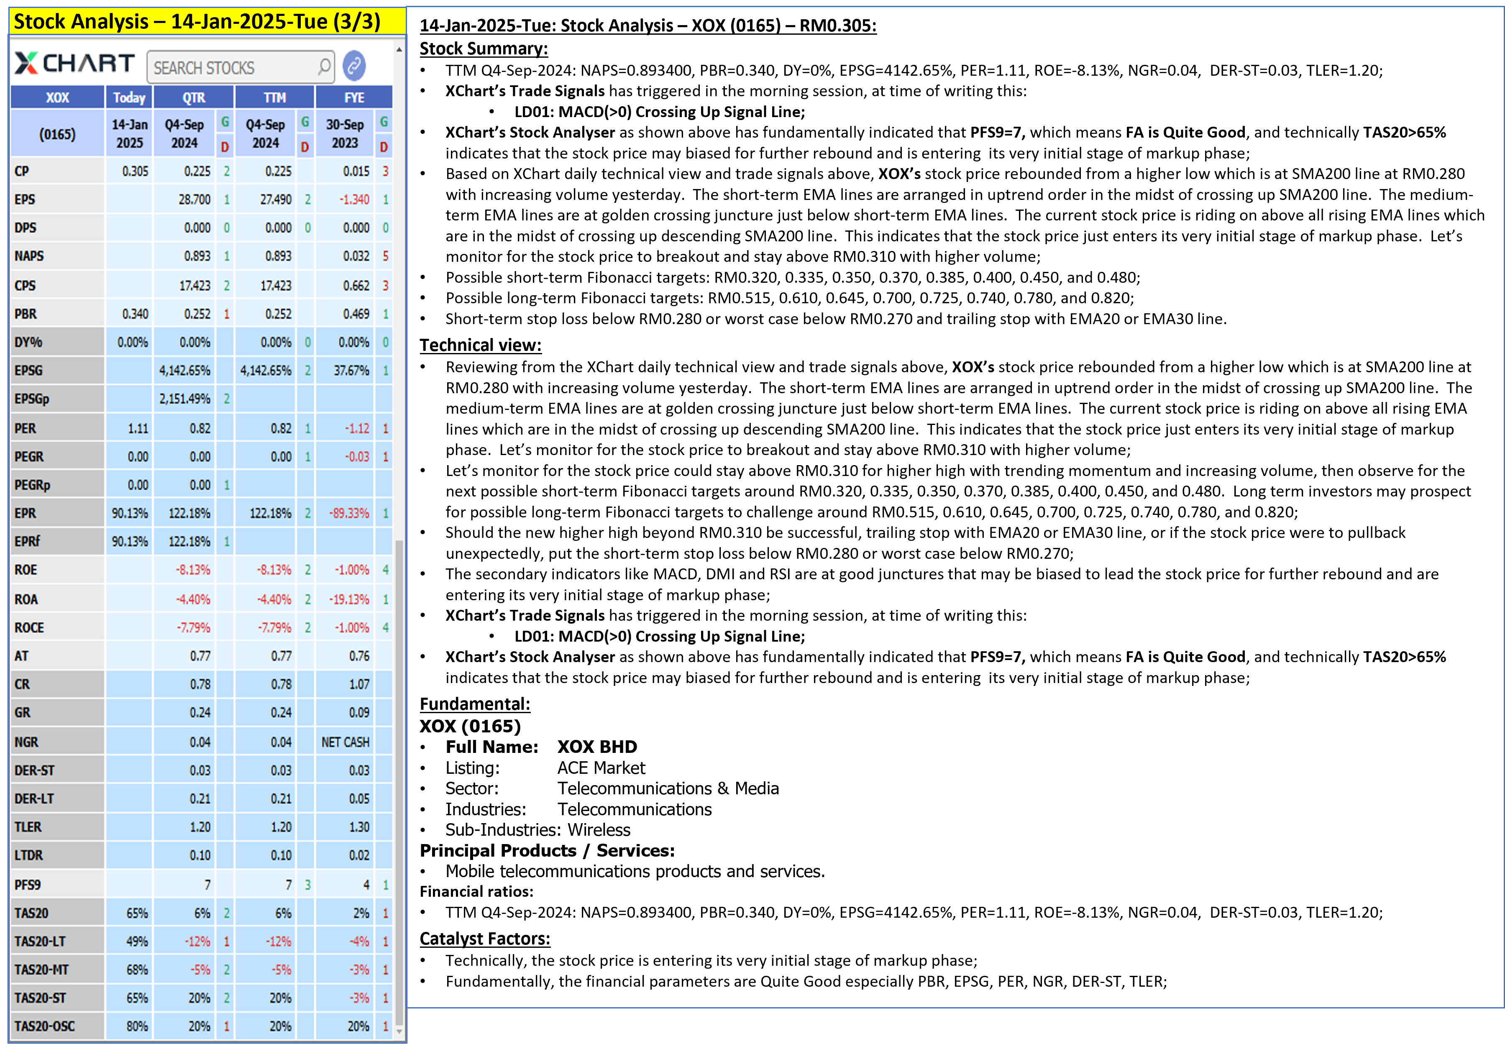The image size is (1505, 1044).
Task: Select the TTM column header
Action: pyautogui.click(x=275, y=97)
